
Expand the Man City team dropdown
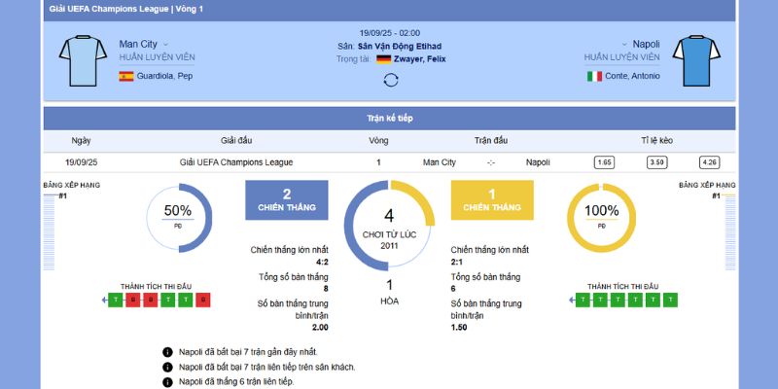click(165, 44)
